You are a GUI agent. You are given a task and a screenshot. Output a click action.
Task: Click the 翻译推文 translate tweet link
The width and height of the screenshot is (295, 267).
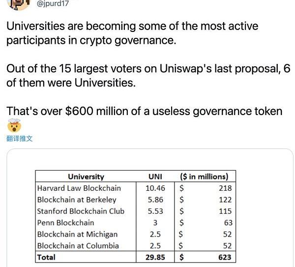pyautogui.click(x=19, y=139)
